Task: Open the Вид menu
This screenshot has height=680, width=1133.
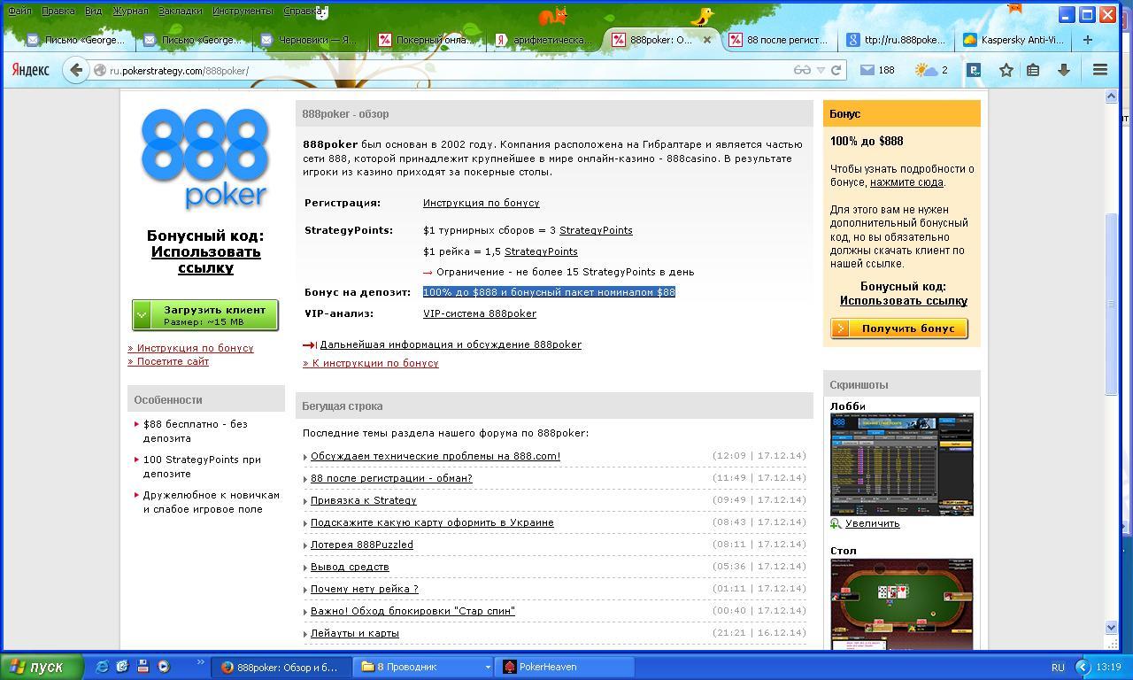Action: coord(93,11)
